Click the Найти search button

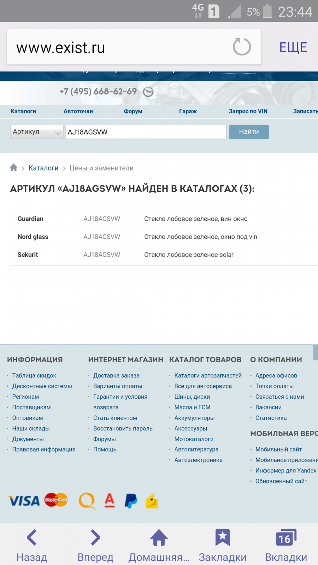point(249,132)
